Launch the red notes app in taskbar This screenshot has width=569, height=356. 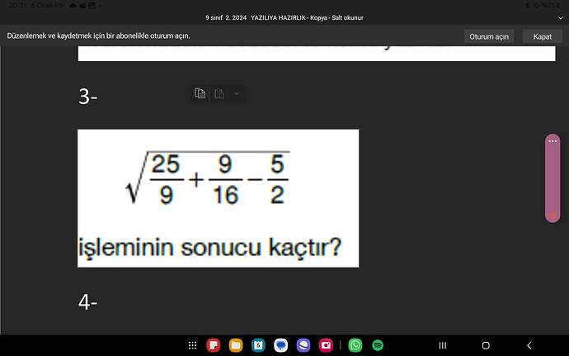[213, 345]
